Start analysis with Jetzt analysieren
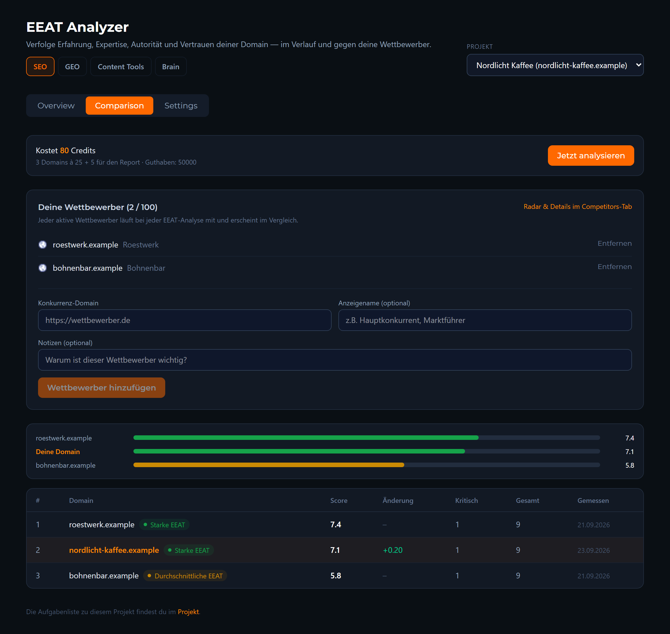The image size is (670, 634). [591, 156]
